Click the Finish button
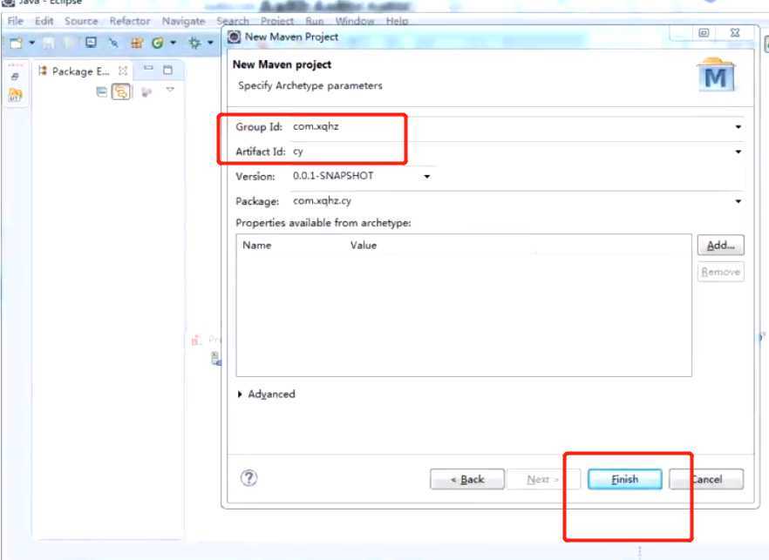Screen dimensions: 769x560 [x=625, y=479]
